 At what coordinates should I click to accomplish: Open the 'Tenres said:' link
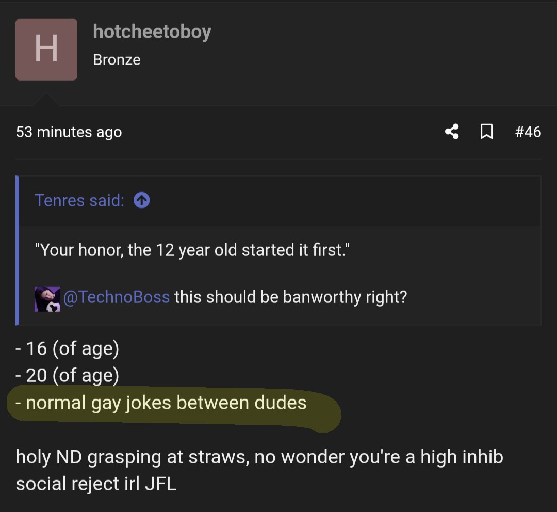click(78, 200)
